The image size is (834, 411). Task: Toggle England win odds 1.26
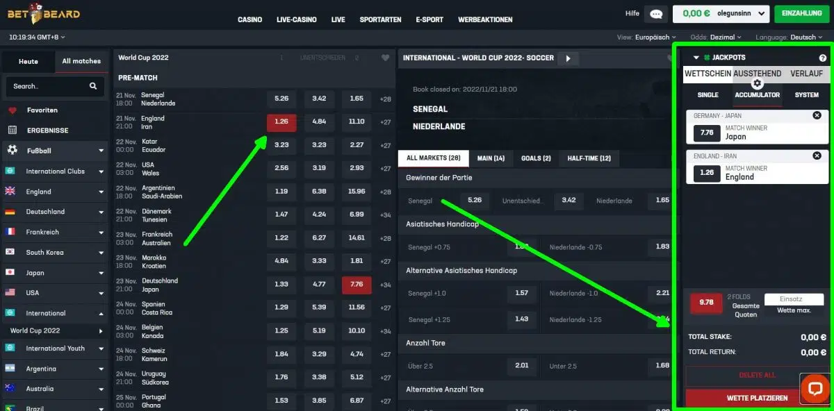281,122
